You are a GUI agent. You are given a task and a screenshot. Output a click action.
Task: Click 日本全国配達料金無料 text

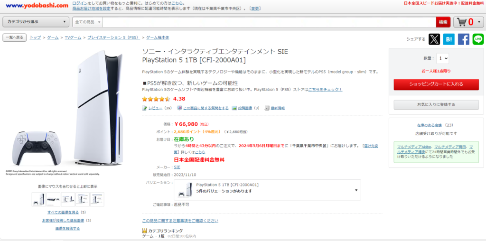coord(199,160)
